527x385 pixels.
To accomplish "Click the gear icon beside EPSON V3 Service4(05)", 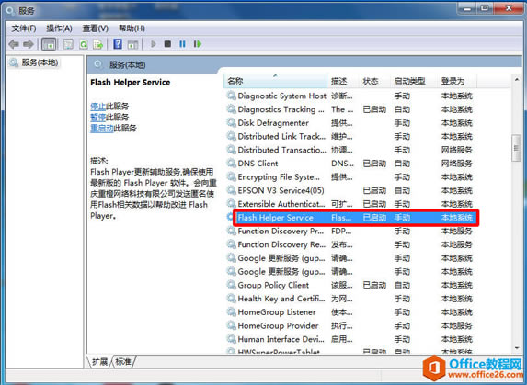I will [231, 190].
